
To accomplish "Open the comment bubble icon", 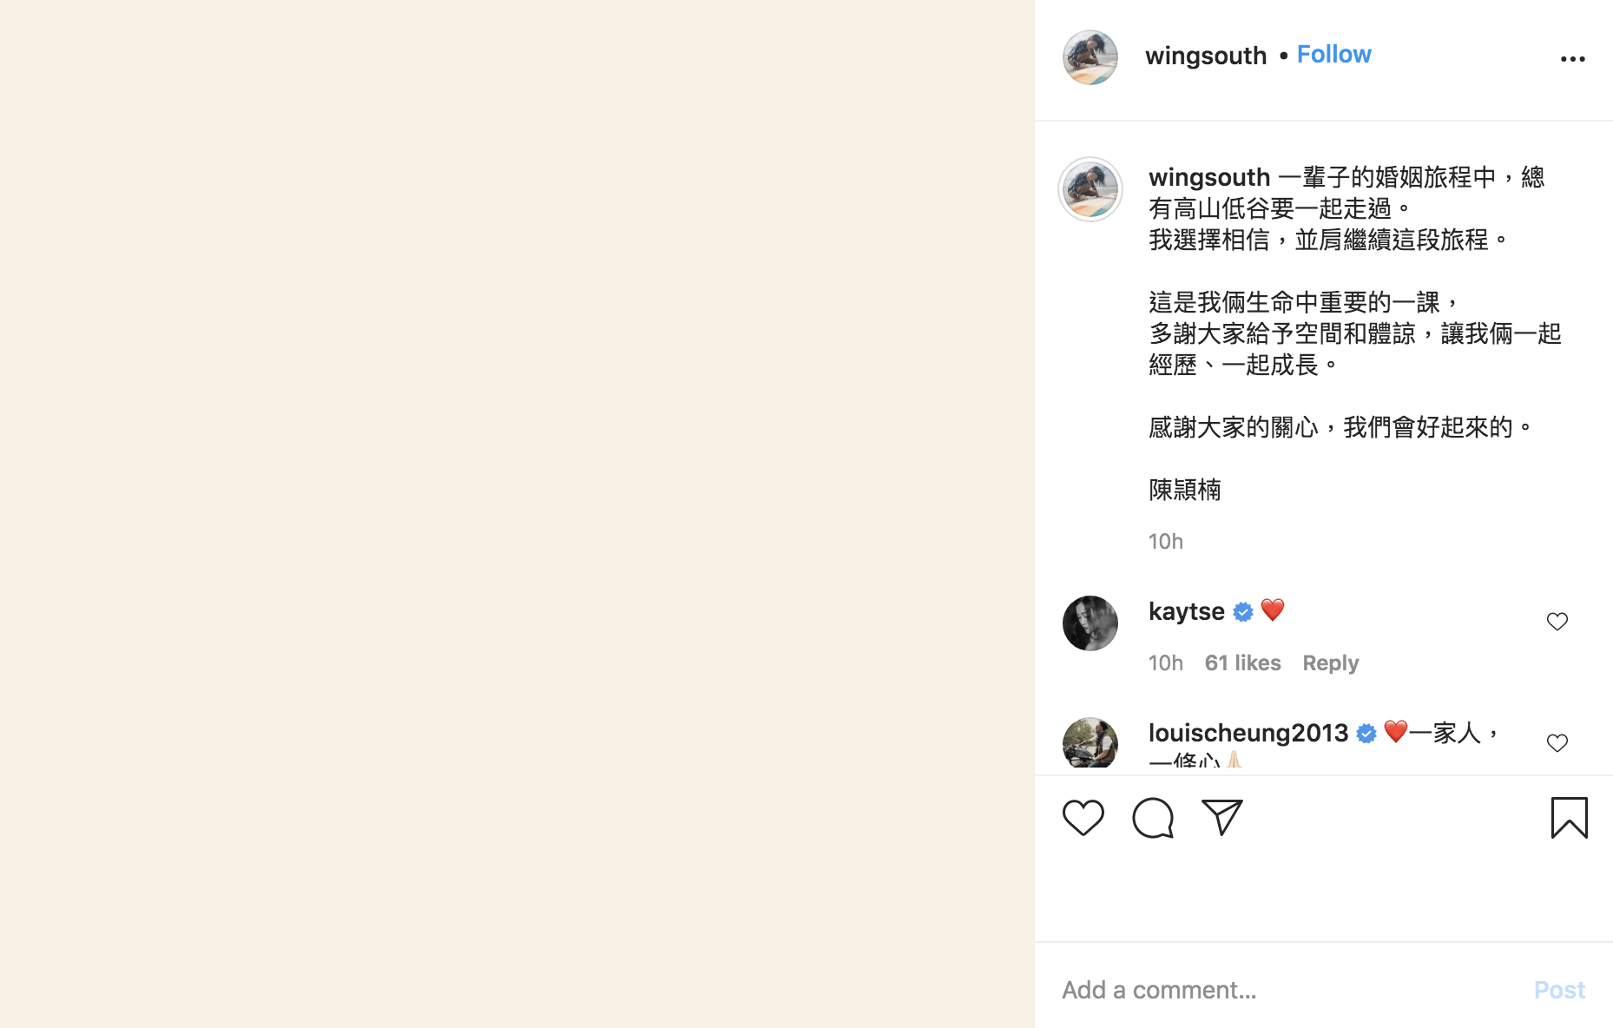I will [1153, 818].
